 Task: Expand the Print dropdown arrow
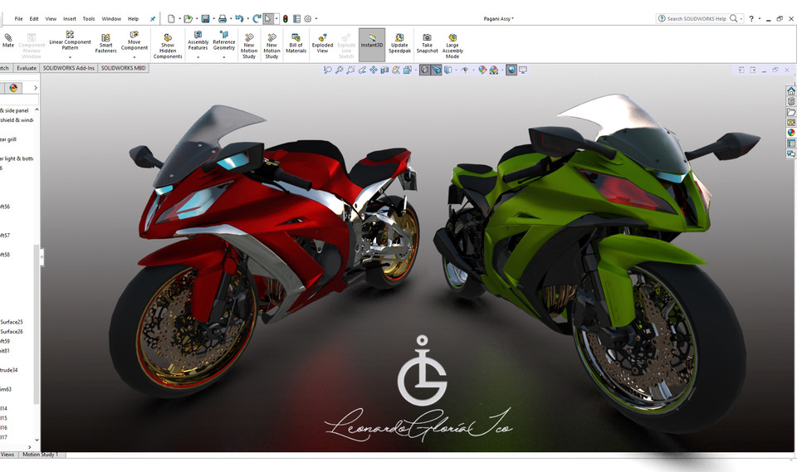(231, 19)
